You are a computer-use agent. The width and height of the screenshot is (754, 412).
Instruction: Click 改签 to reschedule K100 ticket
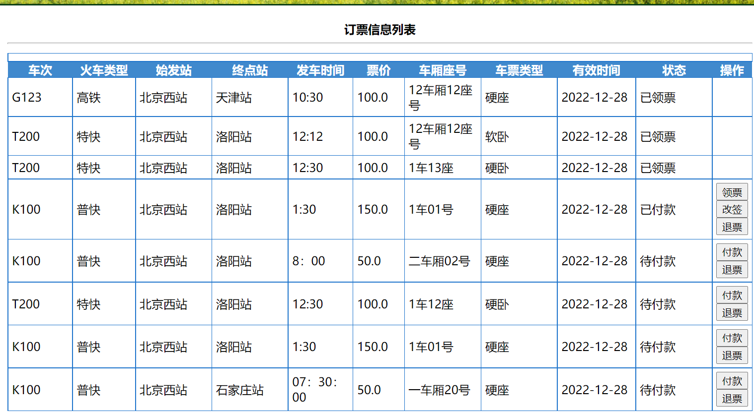click(732, 209)
